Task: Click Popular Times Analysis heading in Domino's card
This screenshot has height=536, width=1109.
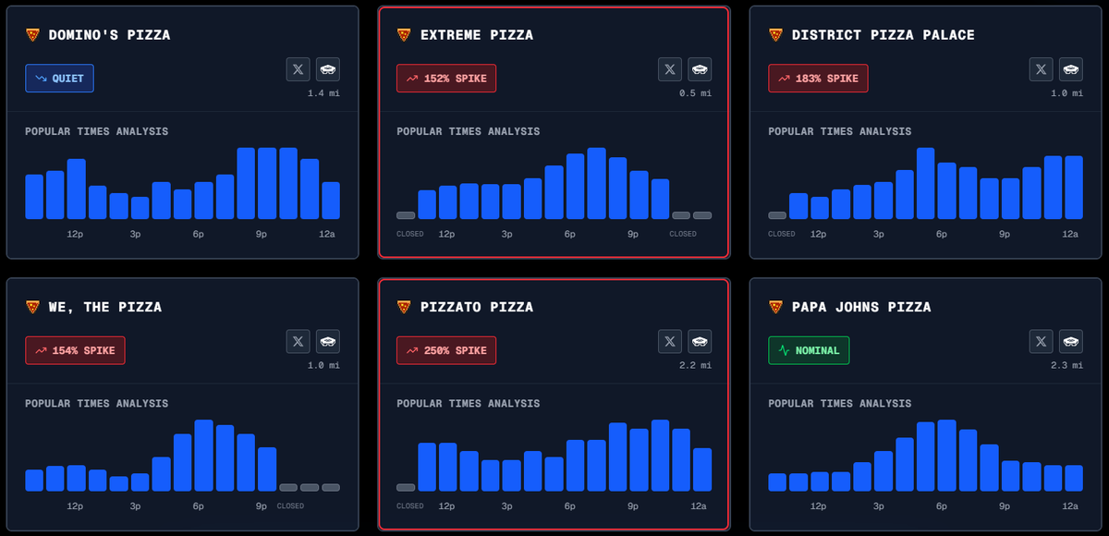Action: (97, 131)
